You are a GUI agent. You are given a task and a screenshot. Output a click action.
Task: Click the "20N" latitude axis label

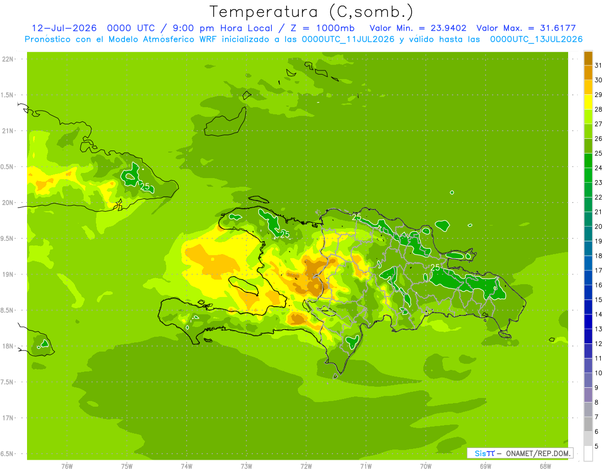(9, 203)
